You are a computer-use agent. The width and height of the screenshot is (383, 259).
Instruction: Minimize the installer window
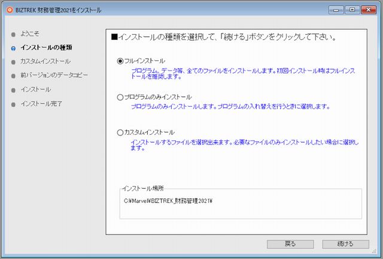click(336, 10)
